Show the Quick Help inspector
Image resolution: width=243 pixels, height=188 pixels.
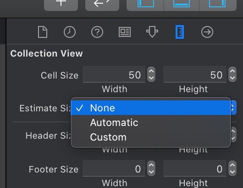tap(97, 32)
